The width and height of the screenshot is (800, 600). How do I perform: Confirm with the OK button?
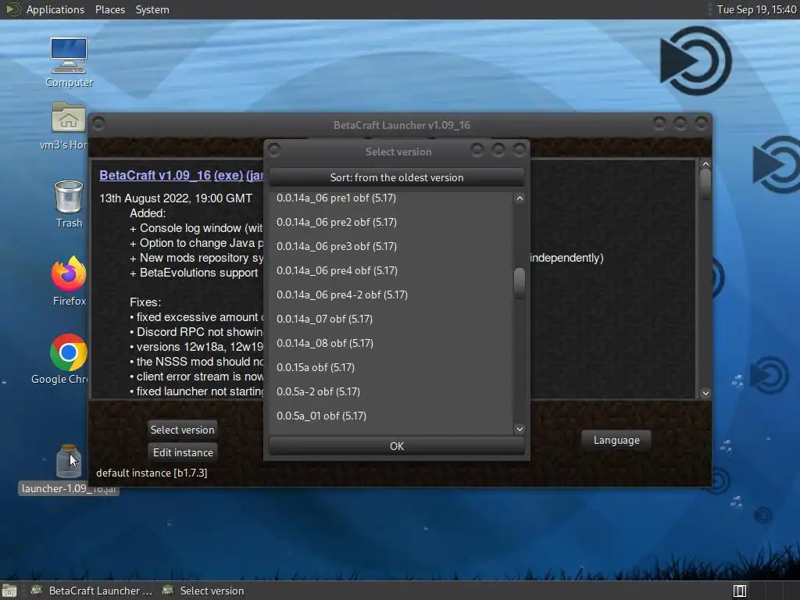coord(396,446)
